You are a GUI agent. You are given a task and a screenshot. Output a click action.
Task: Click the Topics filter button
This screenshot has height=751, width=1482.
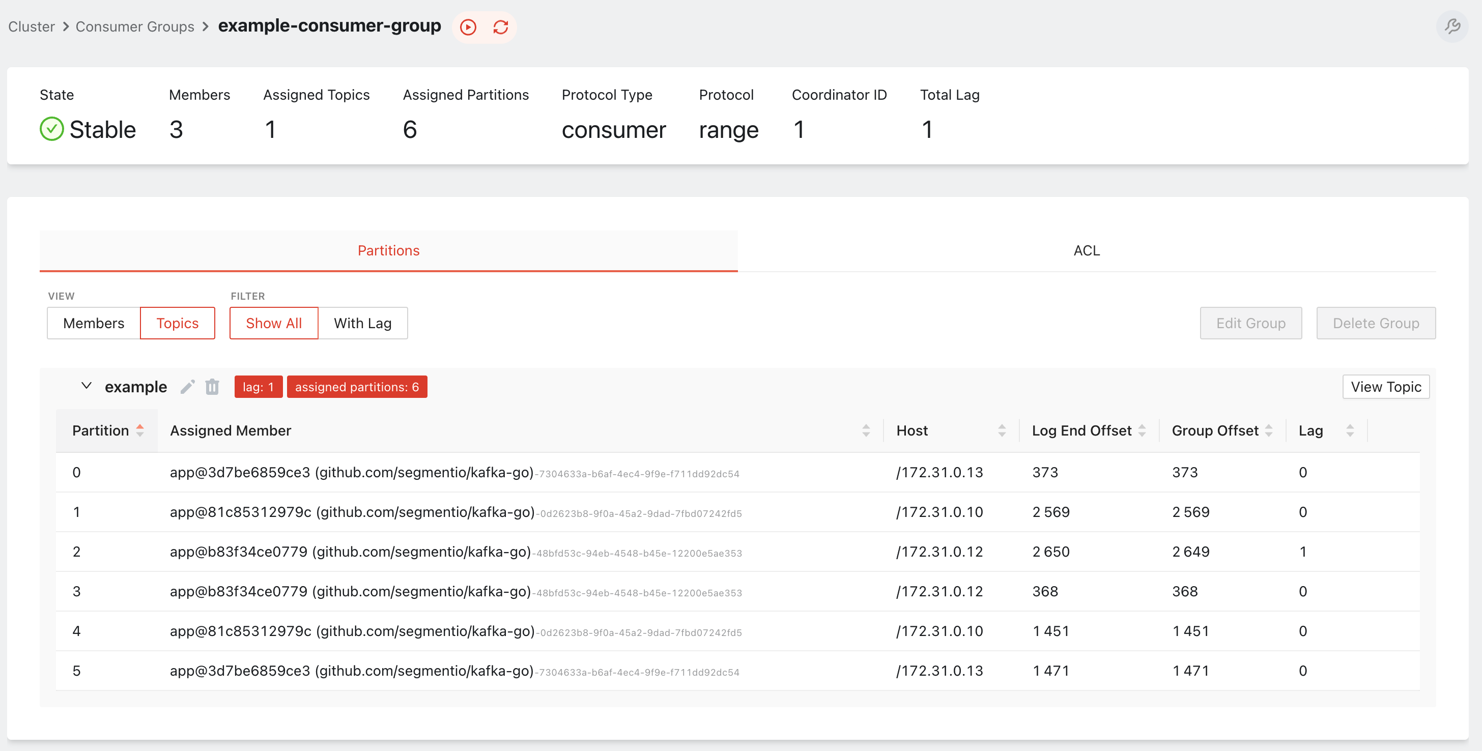[177, 323]
